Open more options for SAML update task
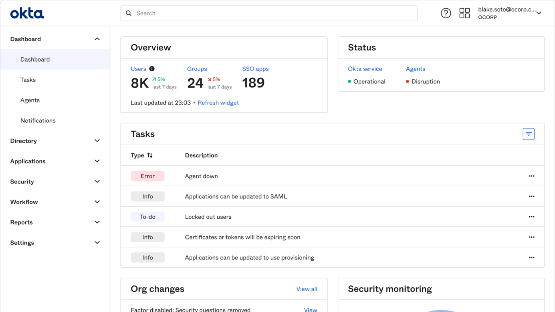 pyautogui.click(x=532, y=196)
